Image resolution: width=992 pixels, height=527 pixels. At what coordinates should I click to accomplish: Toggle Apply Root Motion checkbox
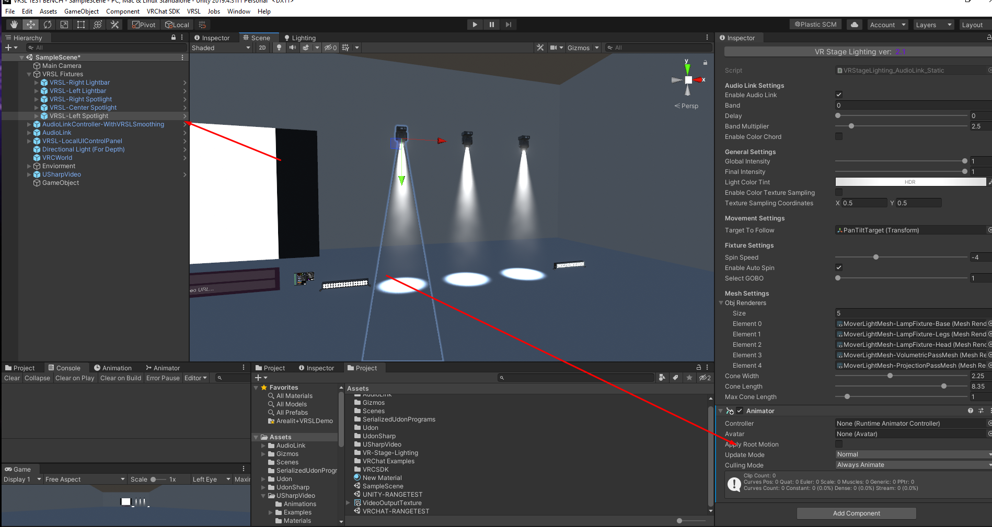pyautogui.click(x=839, y=444)
